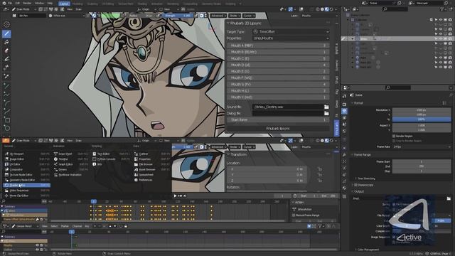Choose Shader Editor highlighted entry
455x256 pixels.
point(27,185)
